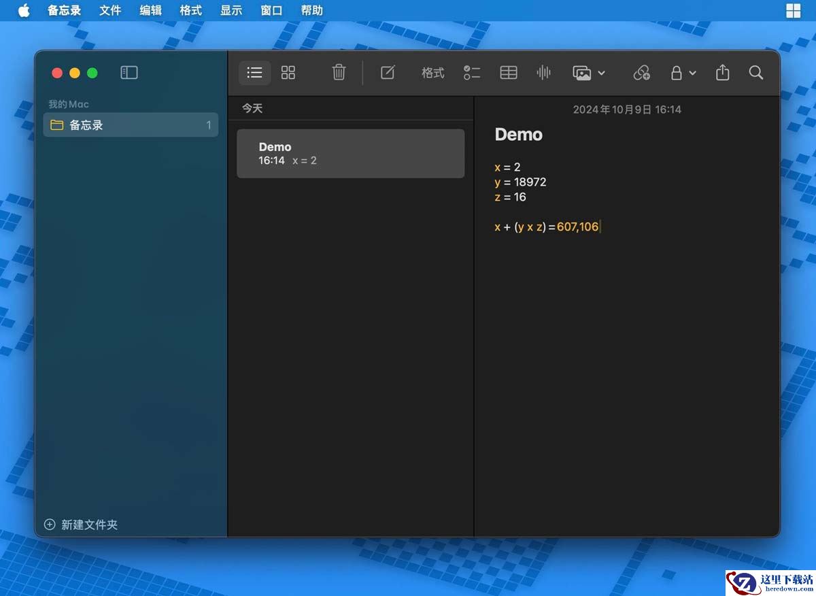Screen dimensions: 816x596
Task: Click the line 'z = 16'
Action: (x=511, y=197)
